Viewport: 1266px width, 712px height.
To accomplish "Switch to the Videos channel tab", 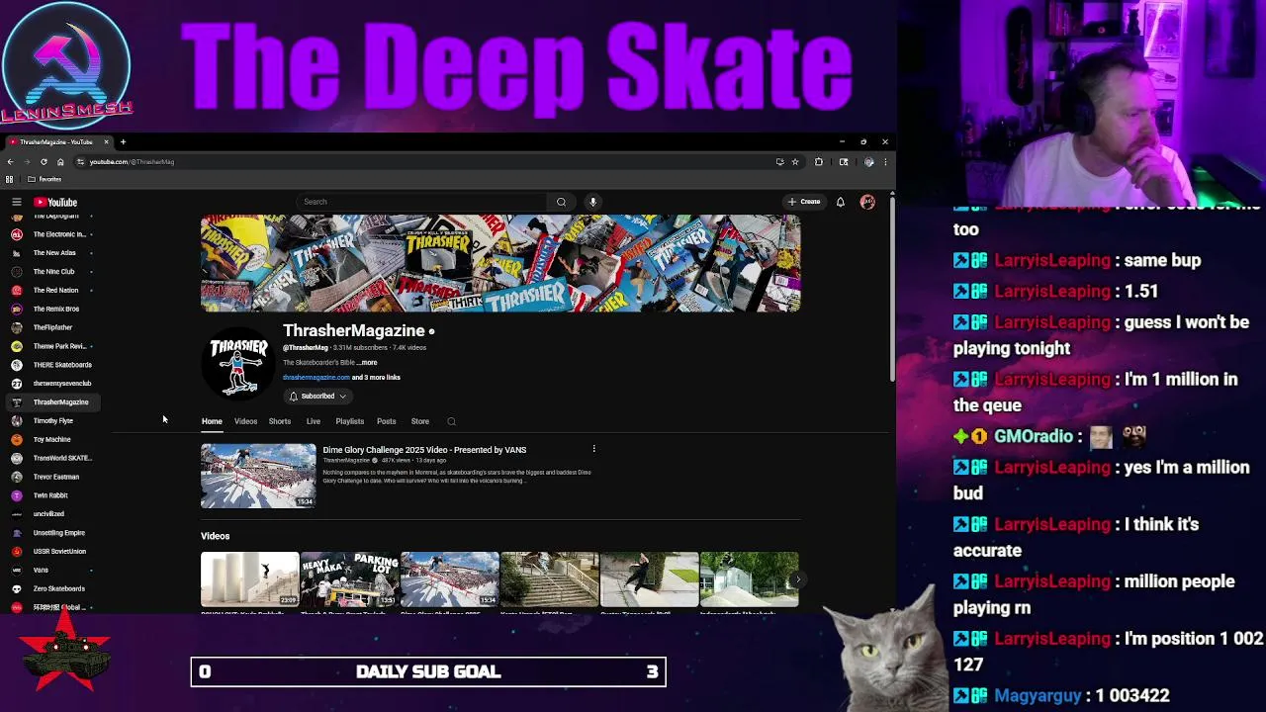I will pos(245,422).
